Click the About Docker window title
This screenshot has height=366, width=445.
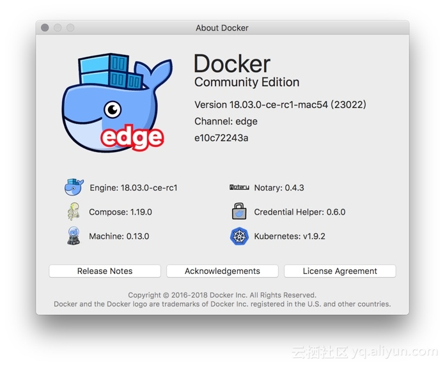click(x=222, y=27)
